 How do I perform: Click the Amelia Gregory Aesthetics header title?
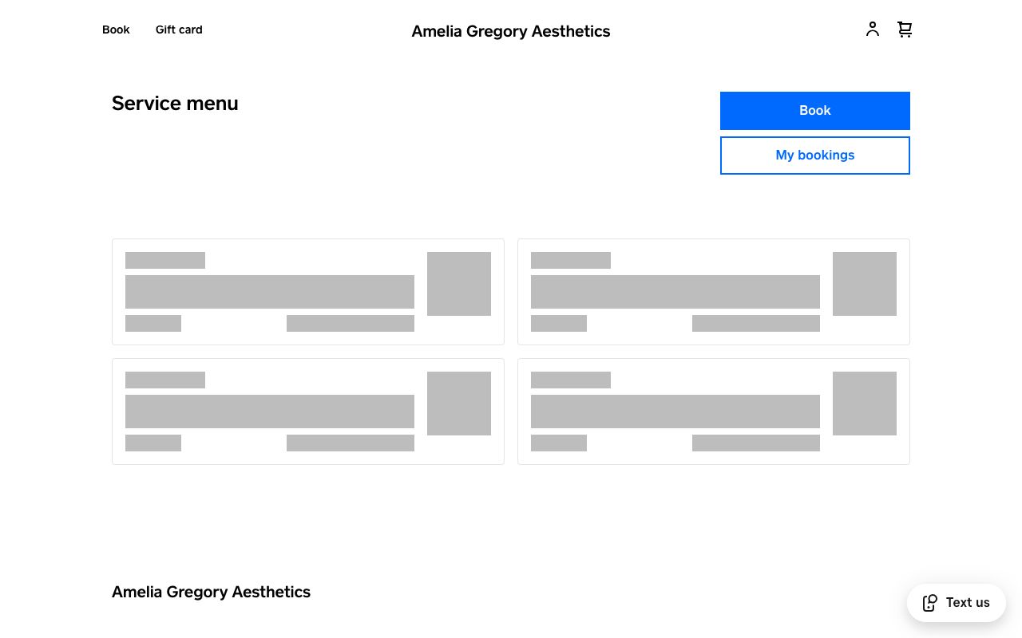(x=510, y=31)
